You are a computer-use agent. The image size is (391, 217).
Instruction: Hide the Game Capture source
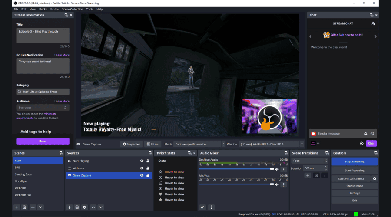(x=142, y=175)
